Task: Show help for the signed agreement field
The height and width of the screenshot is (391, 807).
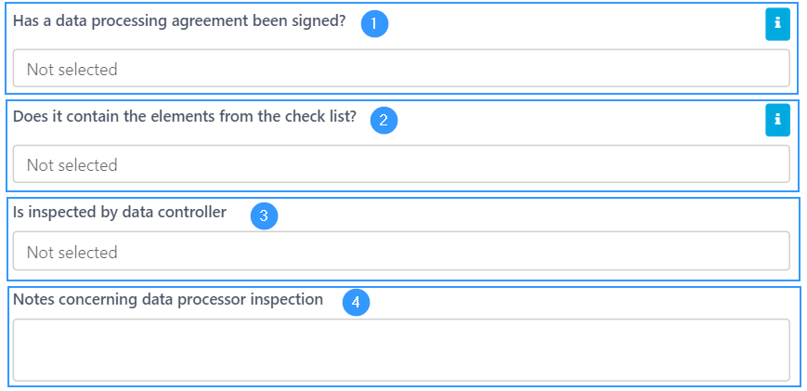Action: coord(777,23)
